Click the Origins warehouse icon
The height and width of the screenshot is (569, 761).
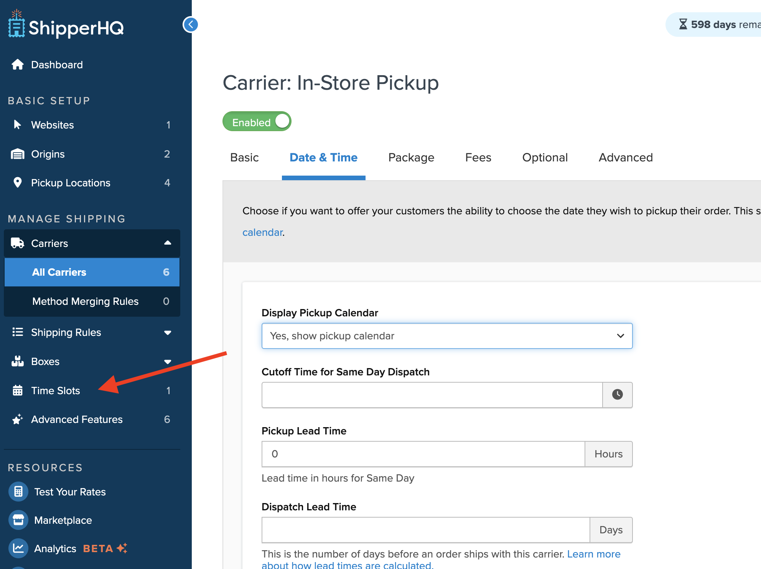[x=18, y=154]
